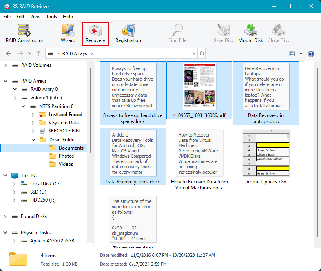321x271 pixels.
Task: Open the Tools menu
Action: pyautogui.click(x=51, y=17)
